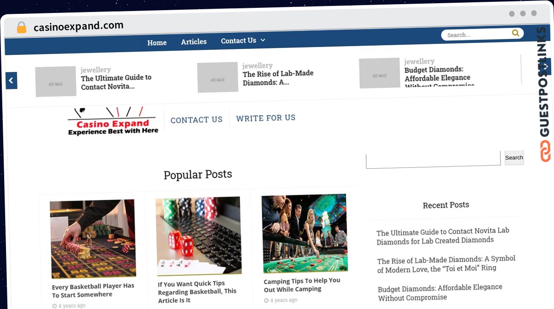Click the magnifier icon in the top search box
This screenshot has height=309, width=554.
coord(516,33)
